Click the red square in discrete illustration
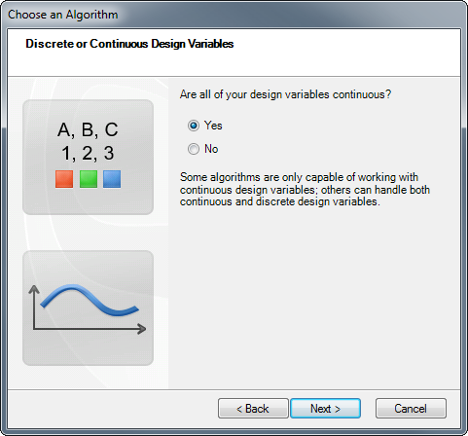 coord(64,179)
